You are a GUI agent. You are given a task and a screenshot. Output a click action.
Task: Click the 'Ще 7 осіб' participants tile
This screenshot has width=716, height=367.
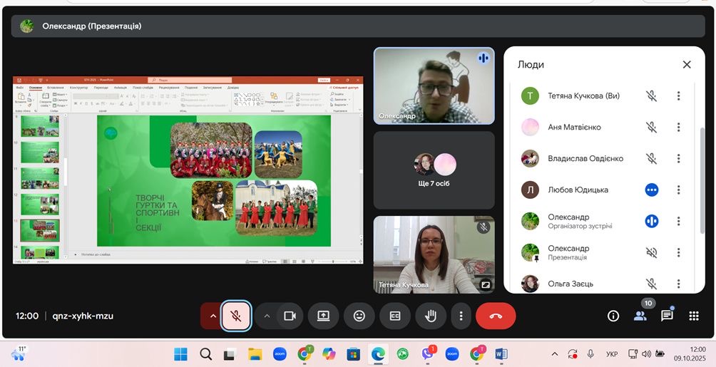(x=434, y=170)
